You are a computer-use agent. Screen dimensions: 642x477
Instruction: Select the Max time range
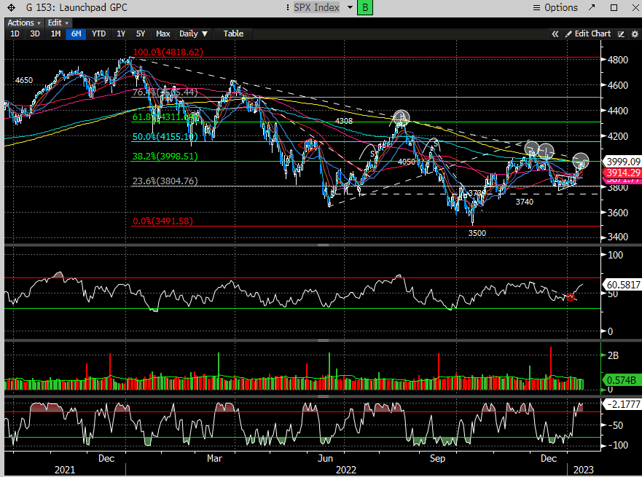click(163, 34)
